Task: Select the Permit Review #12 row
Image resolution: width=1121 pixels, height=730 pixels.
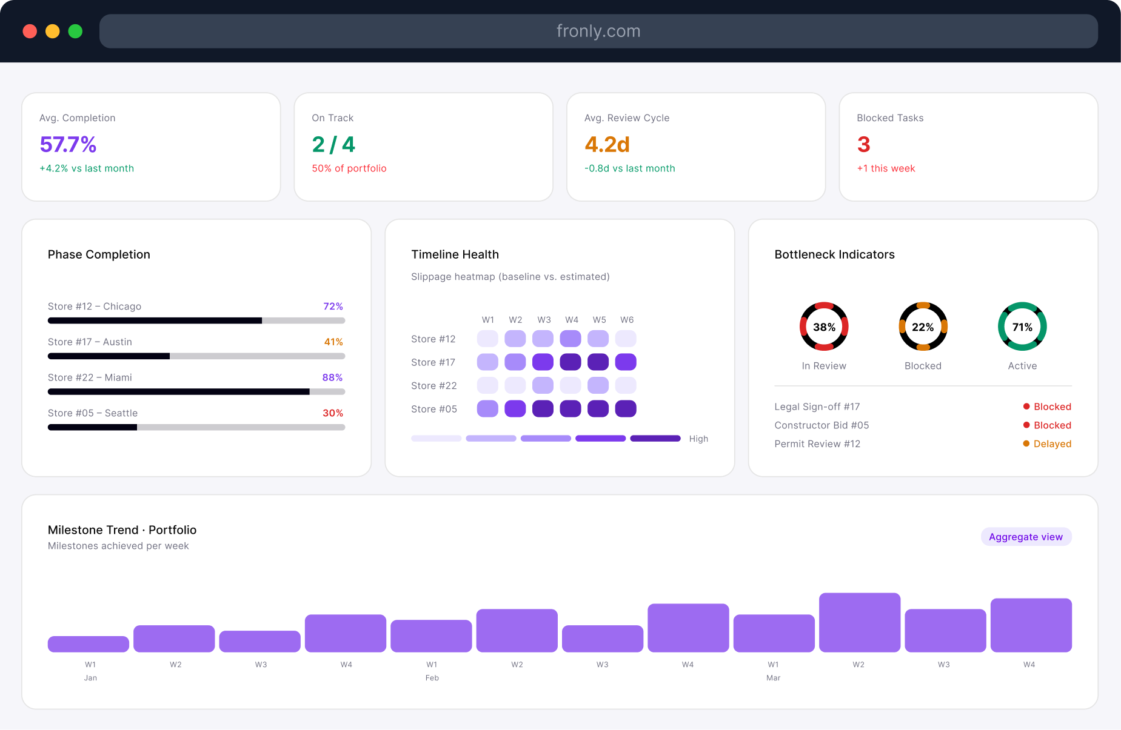Action: tap(923, 444)
